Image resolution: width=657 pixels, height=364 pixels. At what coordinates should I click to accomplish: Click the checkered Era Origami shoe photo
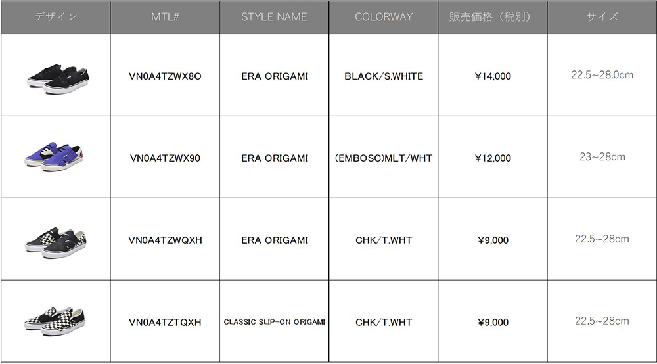pos(55,240)
